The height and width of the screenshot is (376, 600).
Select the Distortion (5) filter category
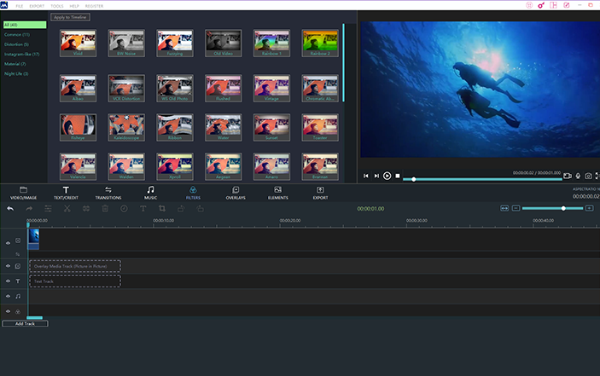click(16, 44)
